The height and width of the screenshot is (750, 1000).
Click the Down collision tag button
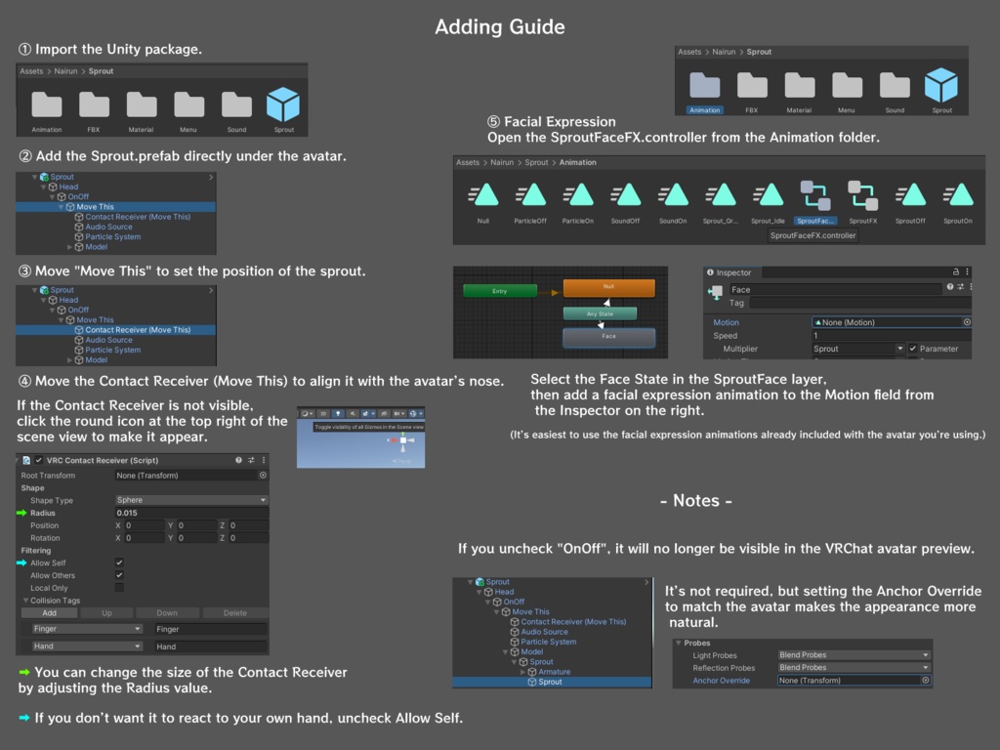pyautogui.click(x=167, y=613)
